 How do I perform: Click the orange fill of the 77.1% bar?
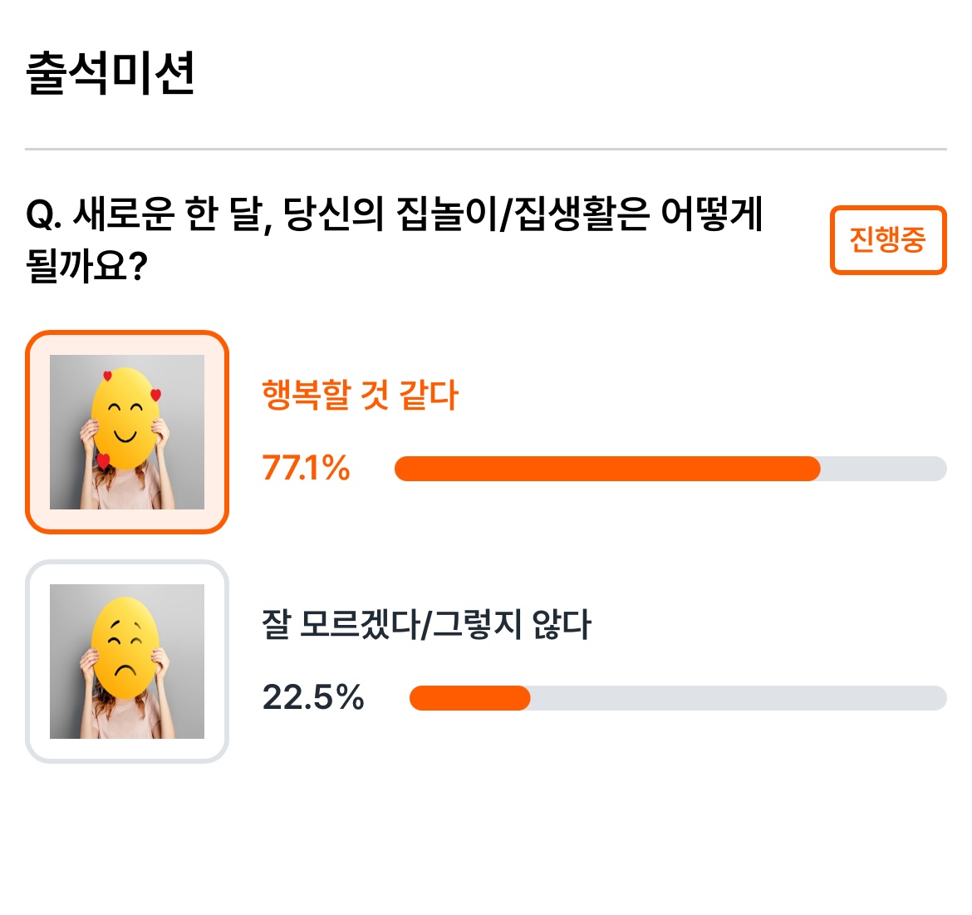607,469
